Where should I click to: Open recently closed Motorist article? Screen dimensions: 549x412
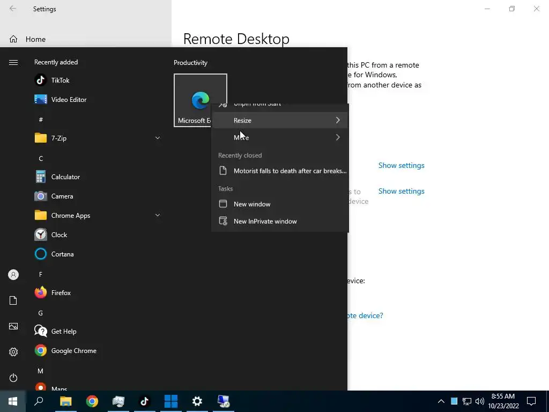click(280, 171)
